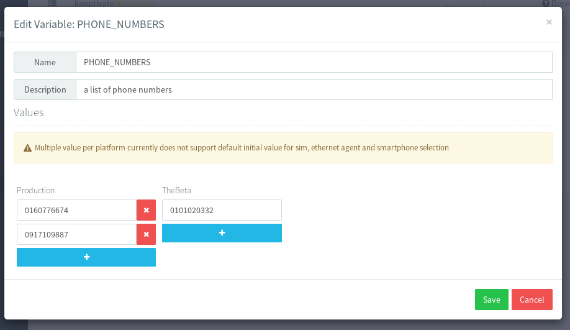The image size is (570, 330).
Task: Click the multiple value warning message
Action: click(x=242, y=148)
